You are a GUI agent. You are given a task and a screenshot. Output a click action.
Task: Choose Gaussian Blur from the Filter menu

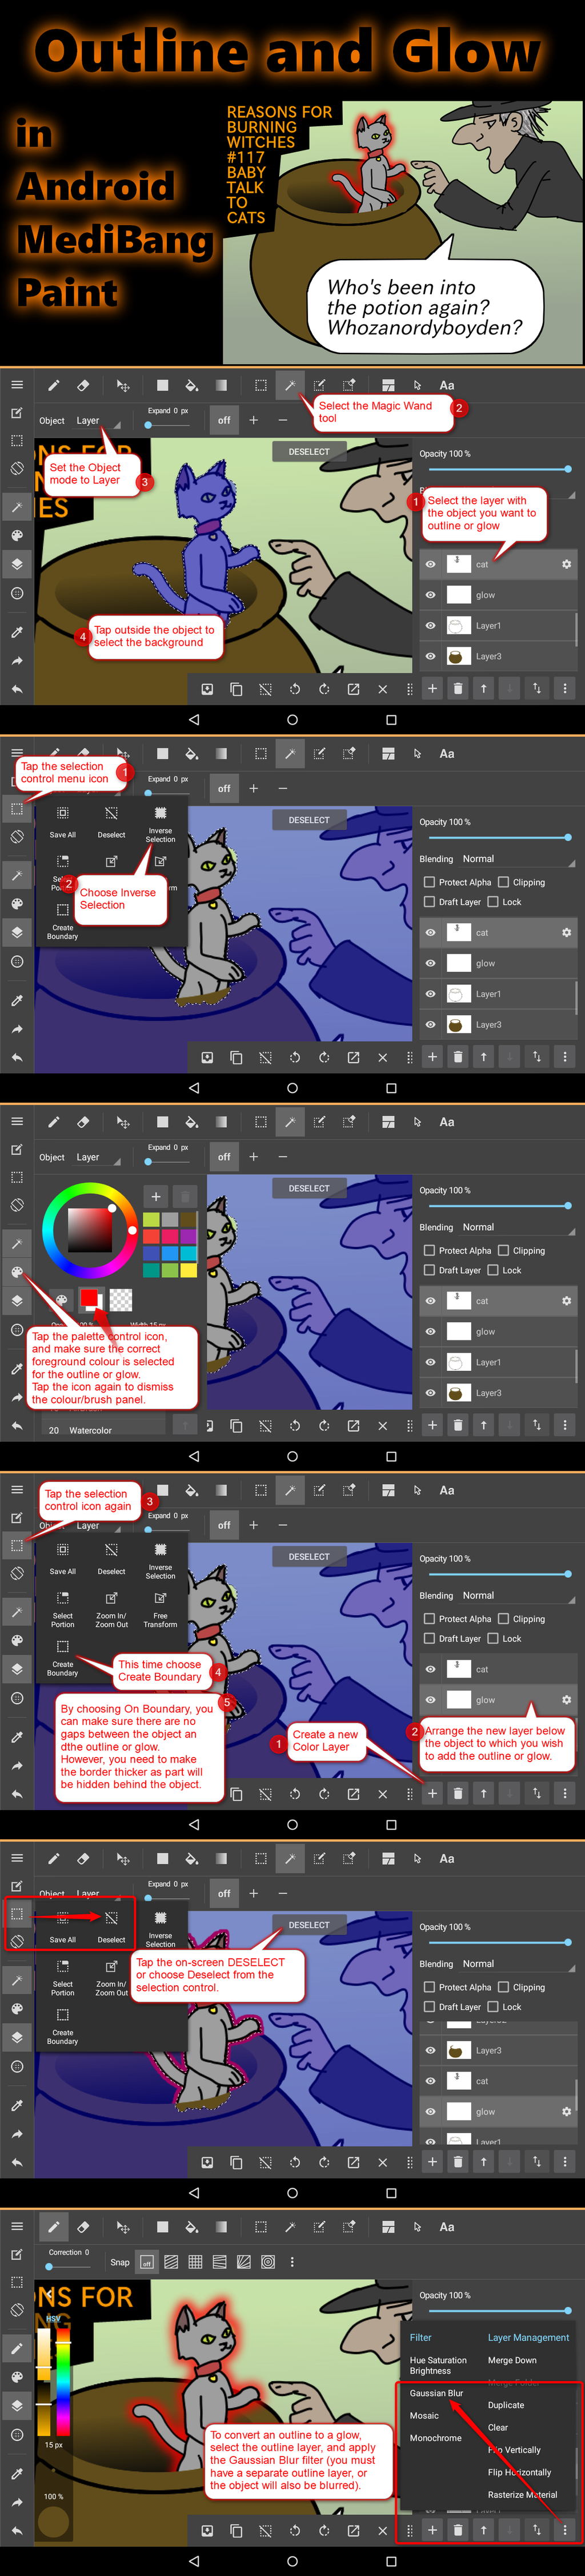click(436, 2393)
